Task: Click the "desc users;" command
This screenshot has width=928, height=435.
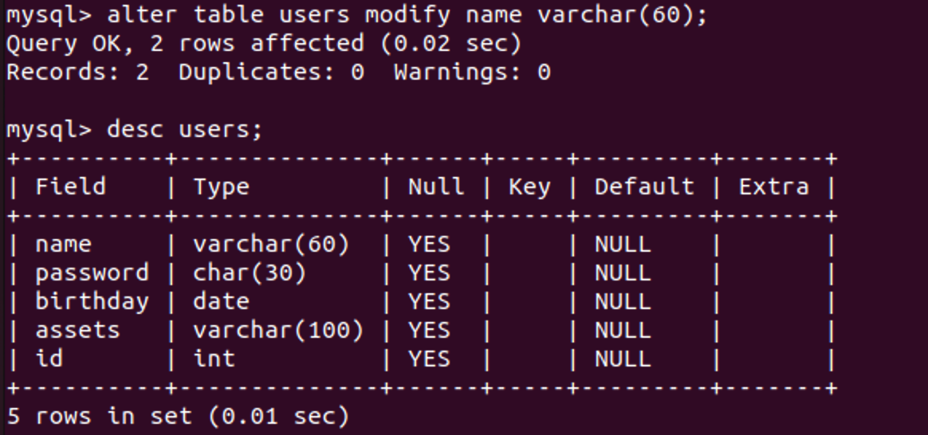Action: click(184, 129)
